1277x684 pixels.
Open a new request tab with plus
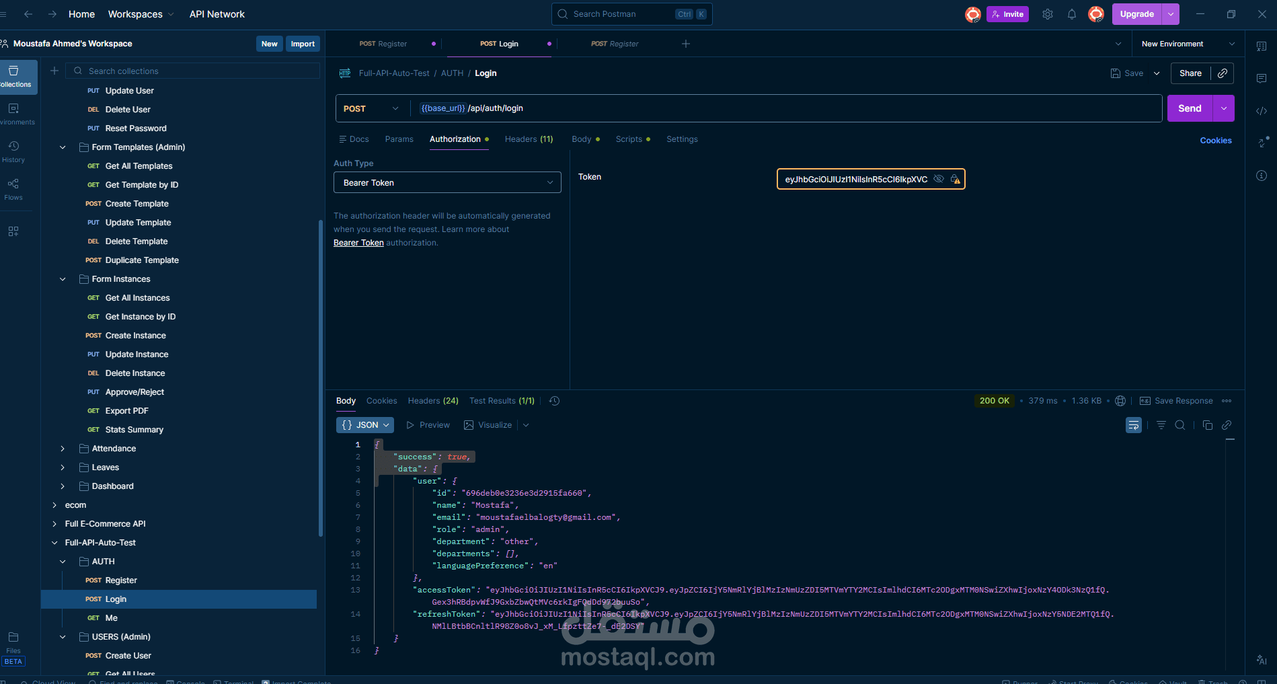coord(686,44)
